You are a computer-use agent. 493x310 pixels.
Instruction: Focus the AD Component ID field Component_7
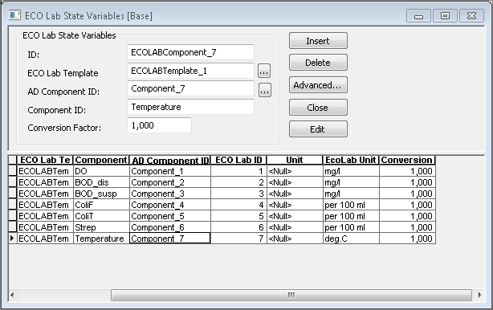[190, 88]
